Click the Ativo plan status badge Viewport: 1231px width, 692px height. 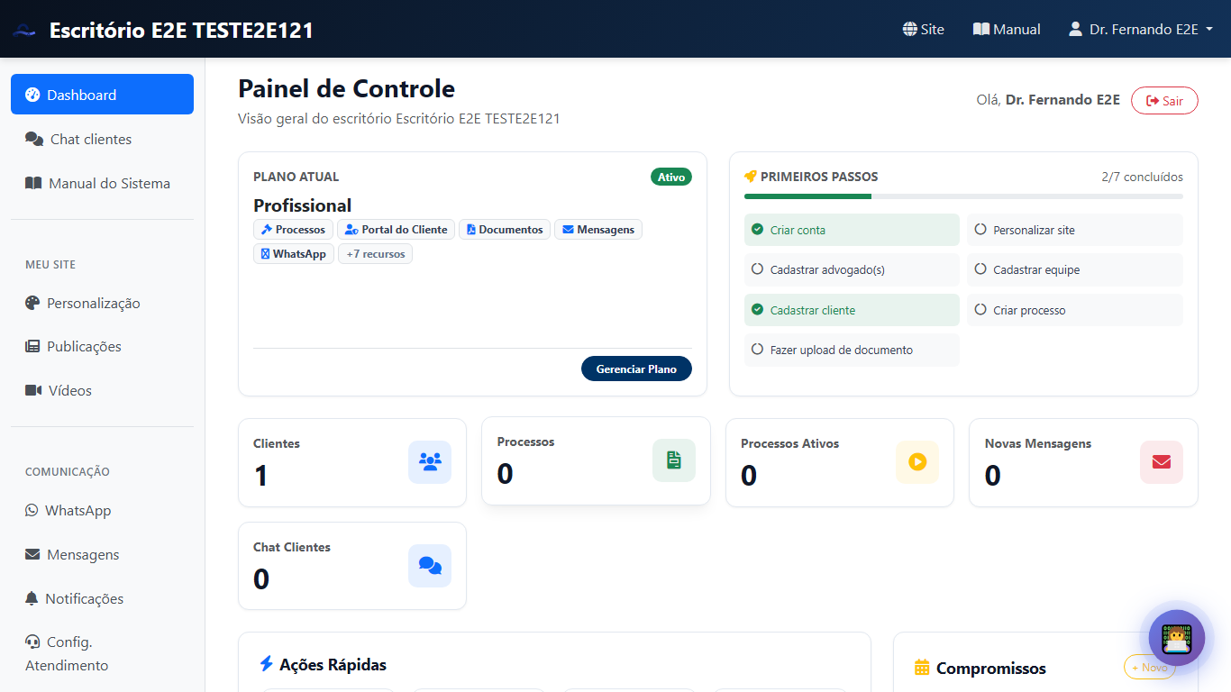point(671,177)
